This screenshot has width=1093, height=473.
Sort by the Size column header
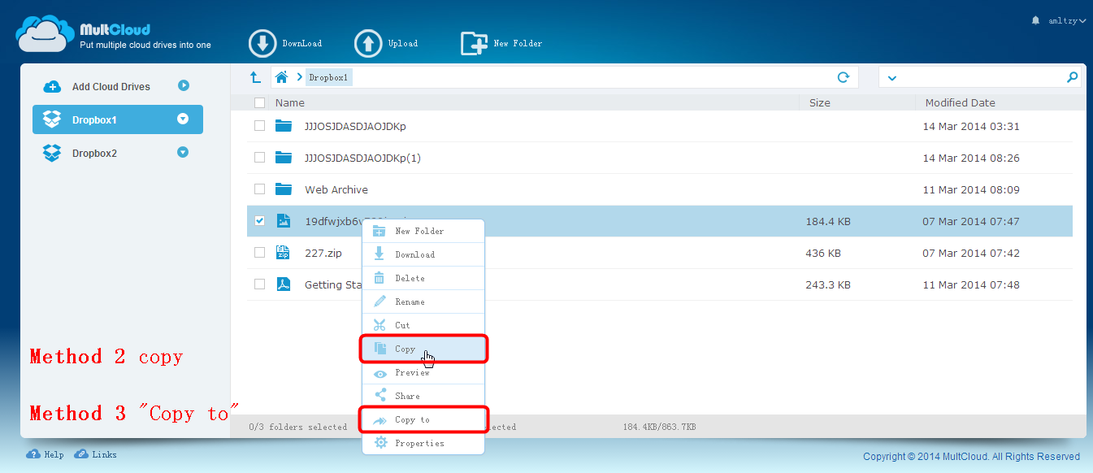(x=820, y=103)
